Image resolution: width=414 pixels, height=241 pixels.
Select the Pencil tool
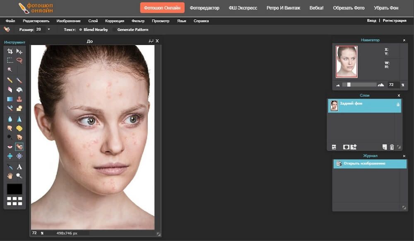10,80
